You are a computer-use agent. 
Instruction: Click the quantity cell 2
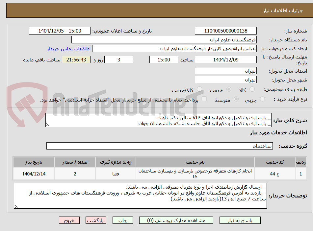click(x=75, y=174)
